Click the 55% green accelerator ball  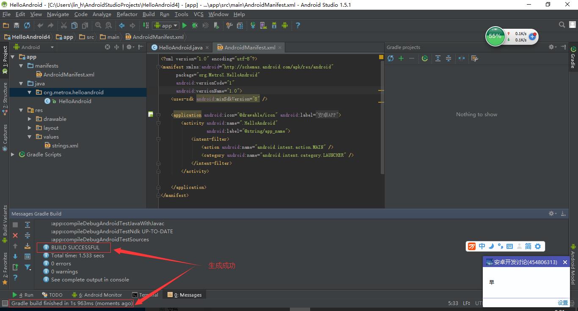coord(495,36)
